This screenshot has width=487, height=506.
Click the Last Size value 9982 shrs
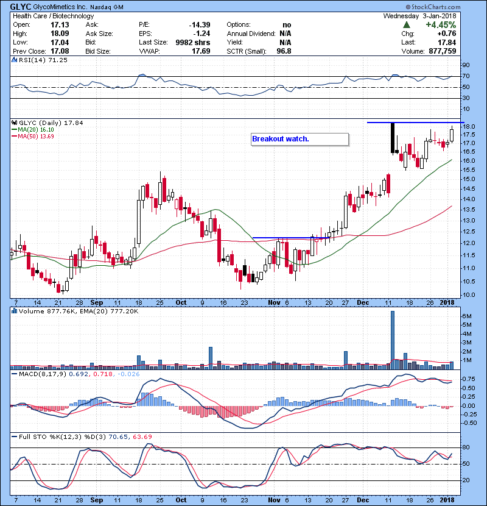tap(193, 42)
